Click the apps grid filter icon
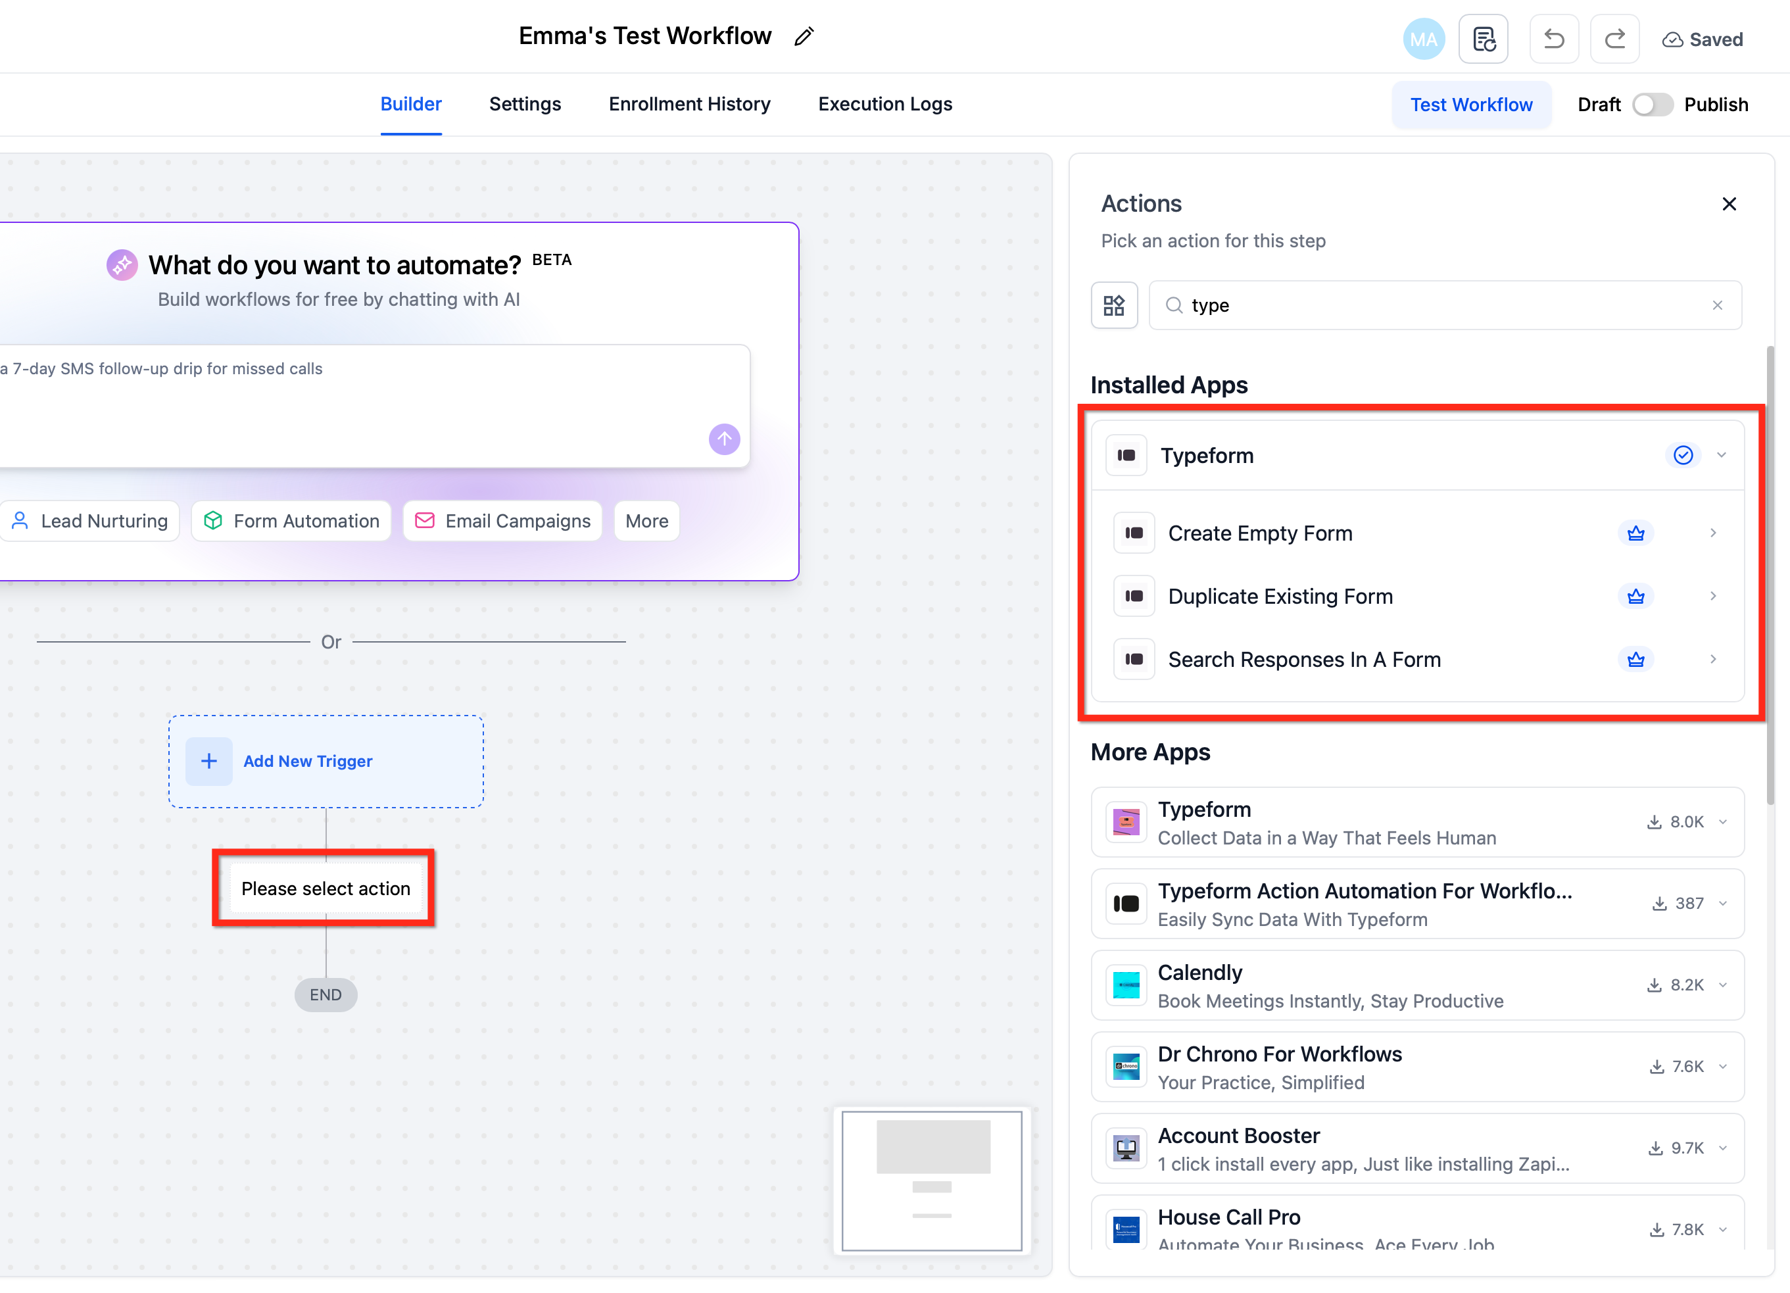This screenshot has width=1790, height=1293. 1113,305
